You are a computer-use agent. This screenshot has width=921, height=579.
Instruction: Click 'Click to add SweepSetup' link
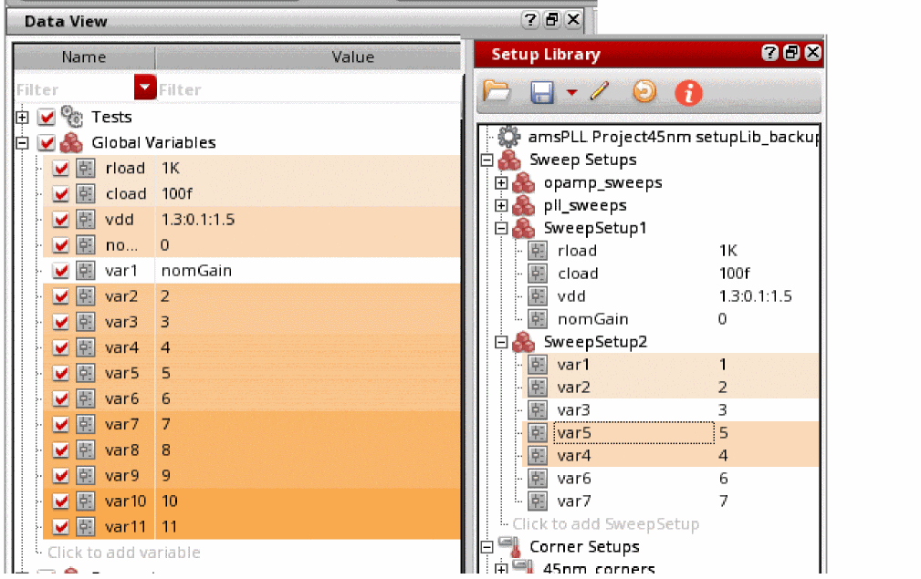[605, 524]
